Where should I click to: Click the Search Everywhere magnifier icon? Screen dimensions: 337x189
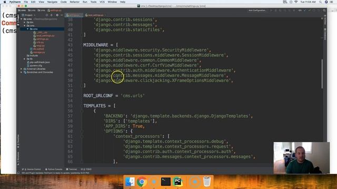pos(324,10)
